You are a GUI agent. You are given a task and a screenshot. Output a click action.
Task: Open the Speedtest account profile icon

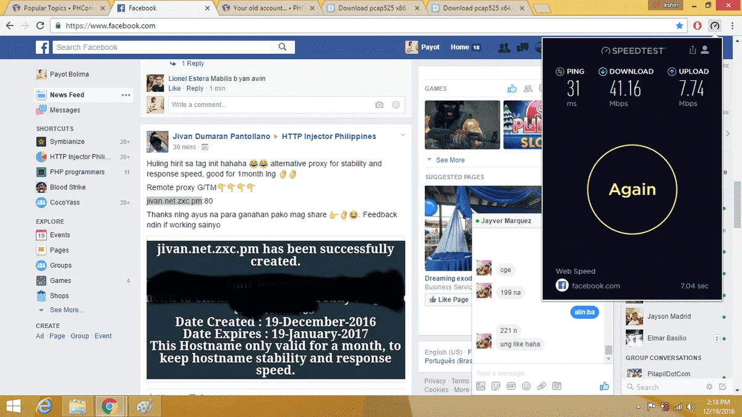coord(706,50)
